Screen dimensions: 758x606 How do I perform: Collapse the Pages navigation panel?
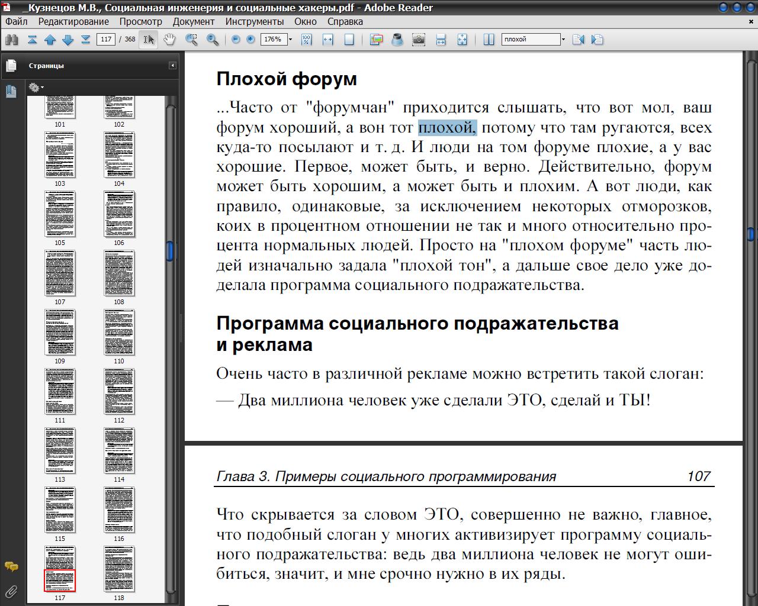click(172, 66)
